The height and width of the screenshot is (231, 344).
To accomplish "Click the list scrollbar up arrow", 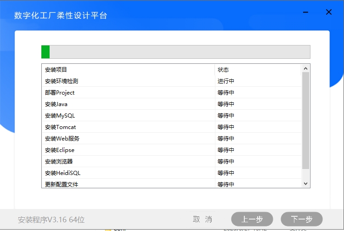I will [x=305, y=69].
